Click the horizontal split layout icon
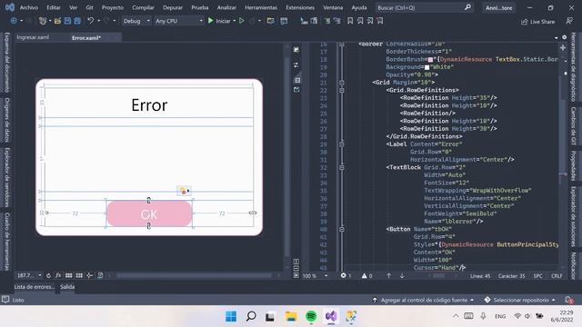Screen dimensions: 582x327 [x=297, y=80]
